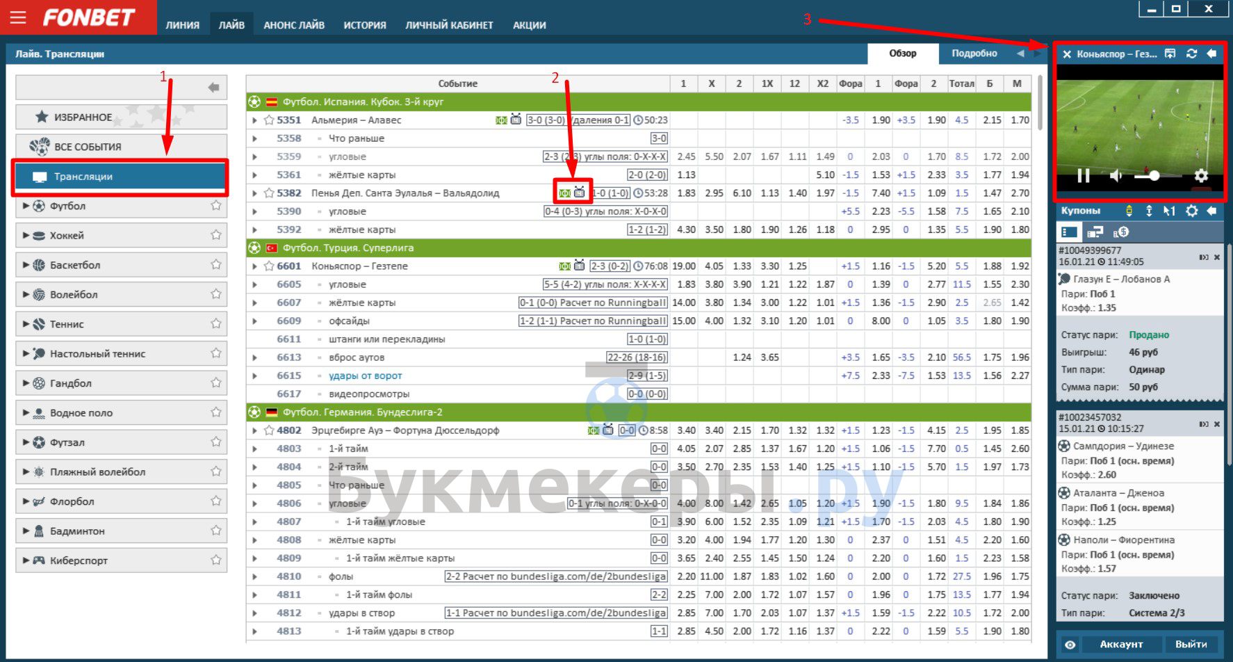1233x662 pixels.
Task: Click the Выйти button
Action: pos(1191,645)
